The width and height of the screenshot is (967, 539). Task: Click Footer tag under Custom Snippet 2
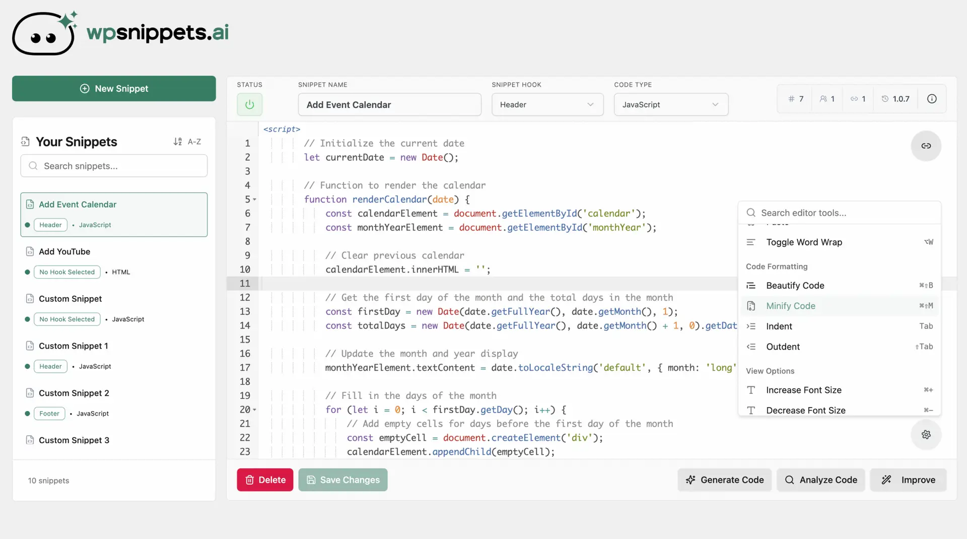tap(49, 414)
